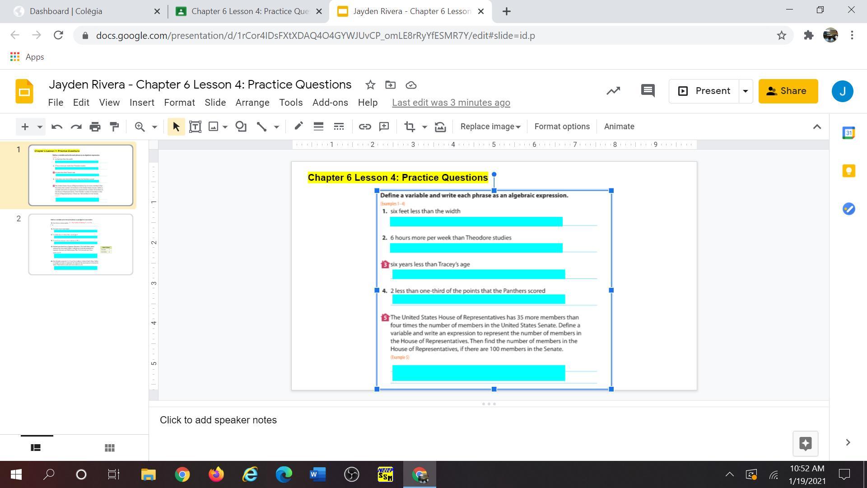
Task: Switch to filmstrip view
Action: [x=36, y=448]
